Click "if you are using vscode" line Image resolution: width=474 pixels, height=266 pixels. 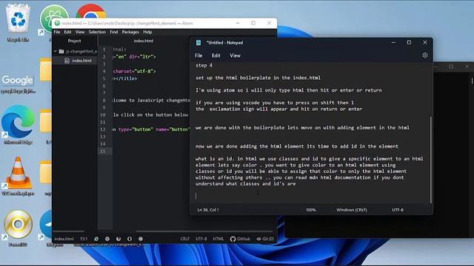coord(275,103)
